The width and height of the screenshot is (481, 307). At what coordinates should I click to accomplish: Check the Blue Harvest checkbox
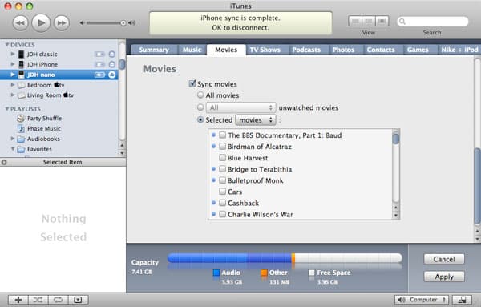coord(223,158)
